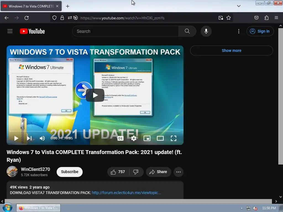
Task: Click the autoplay blocked icon in address bar
Action: (76, 18)
